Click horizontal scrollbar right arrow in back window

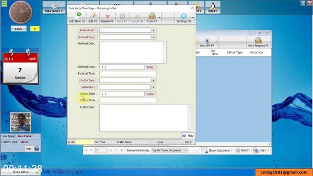[x=269, y=144]
